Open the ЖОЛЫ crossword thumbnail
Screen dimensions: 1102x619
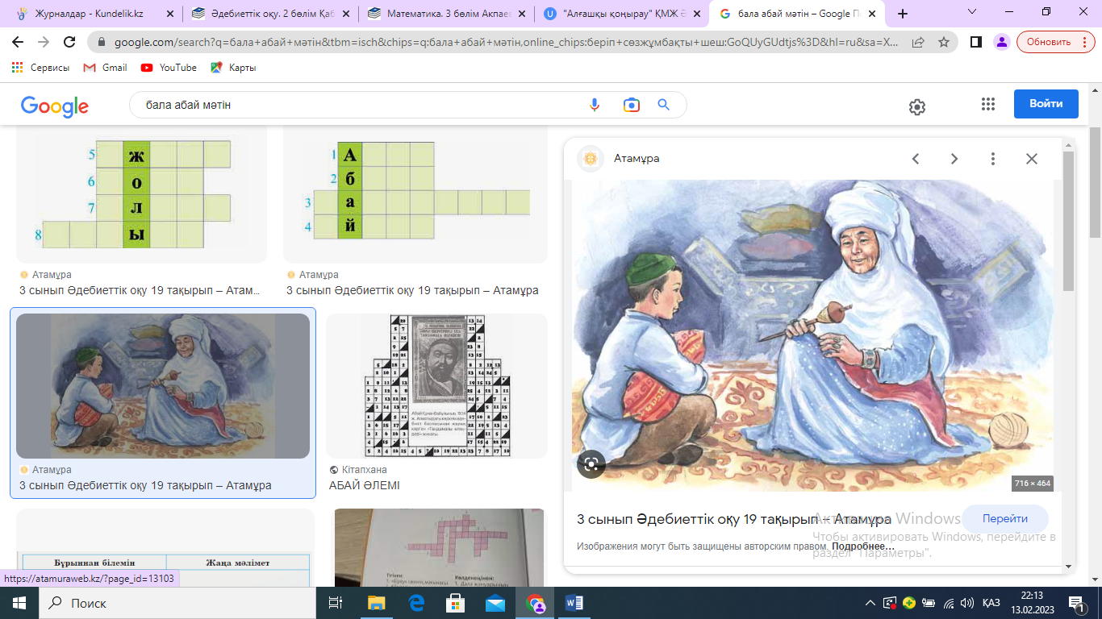(141, 194)
